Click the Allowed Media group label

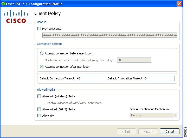(46, 90)
